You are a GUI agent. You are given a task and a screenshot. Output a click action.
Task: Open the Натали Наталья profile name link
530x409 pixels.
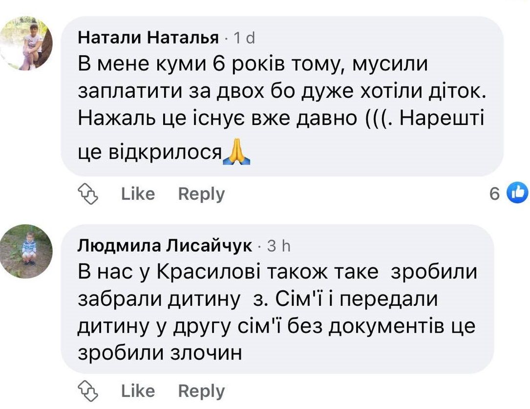coord(148,38)
